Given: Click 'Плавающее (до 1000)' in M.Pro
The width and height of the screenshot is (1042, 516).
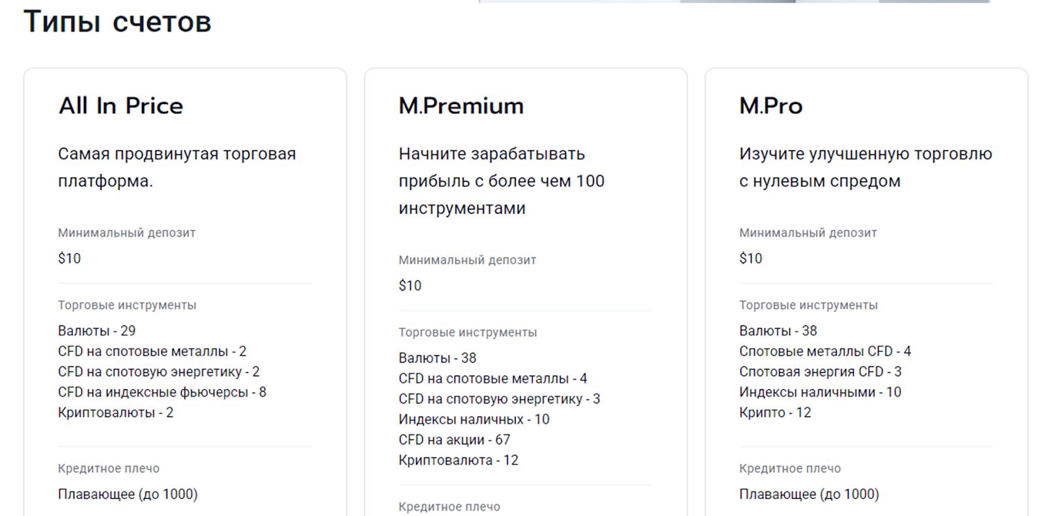Looking at the screenshot, I should pos(810,494).
